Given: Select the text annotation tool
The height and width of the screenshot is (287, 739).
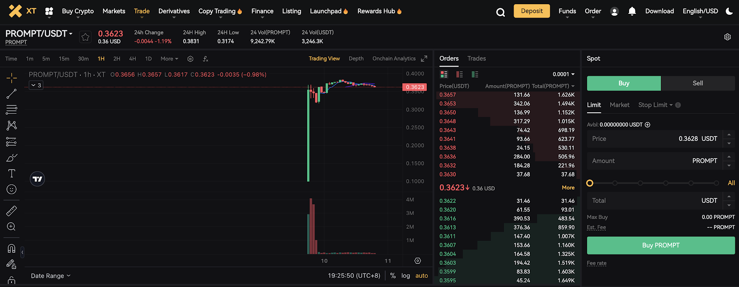Looking at the screenshot, I should tap(12, 173).
